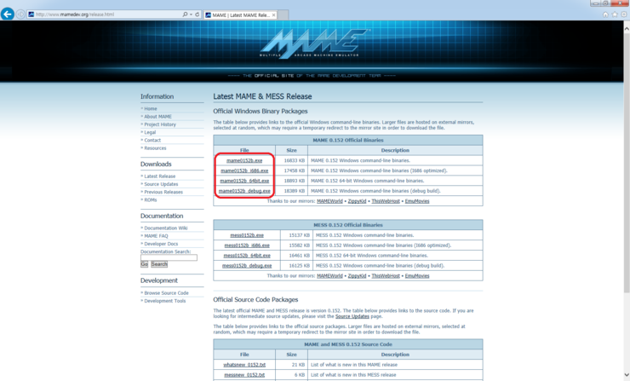630x381 pixels.
Task: Open the Source Updates sidebar link
Action: click(x=161, y=184)
